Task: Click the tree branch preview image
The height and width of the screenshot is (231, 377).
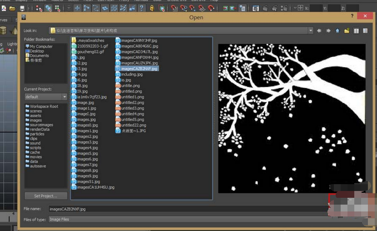Action: click(x=292, y=118)
